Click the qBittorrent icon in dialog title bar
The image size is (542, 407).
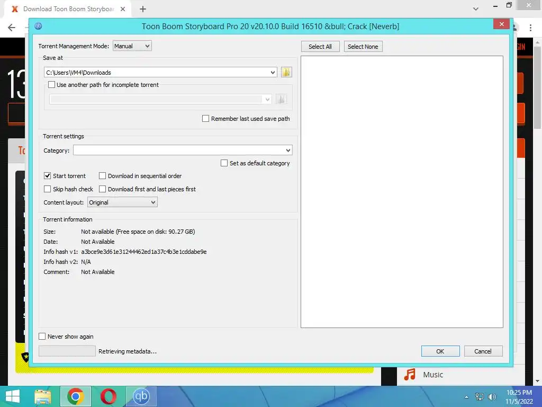[38, 26]
